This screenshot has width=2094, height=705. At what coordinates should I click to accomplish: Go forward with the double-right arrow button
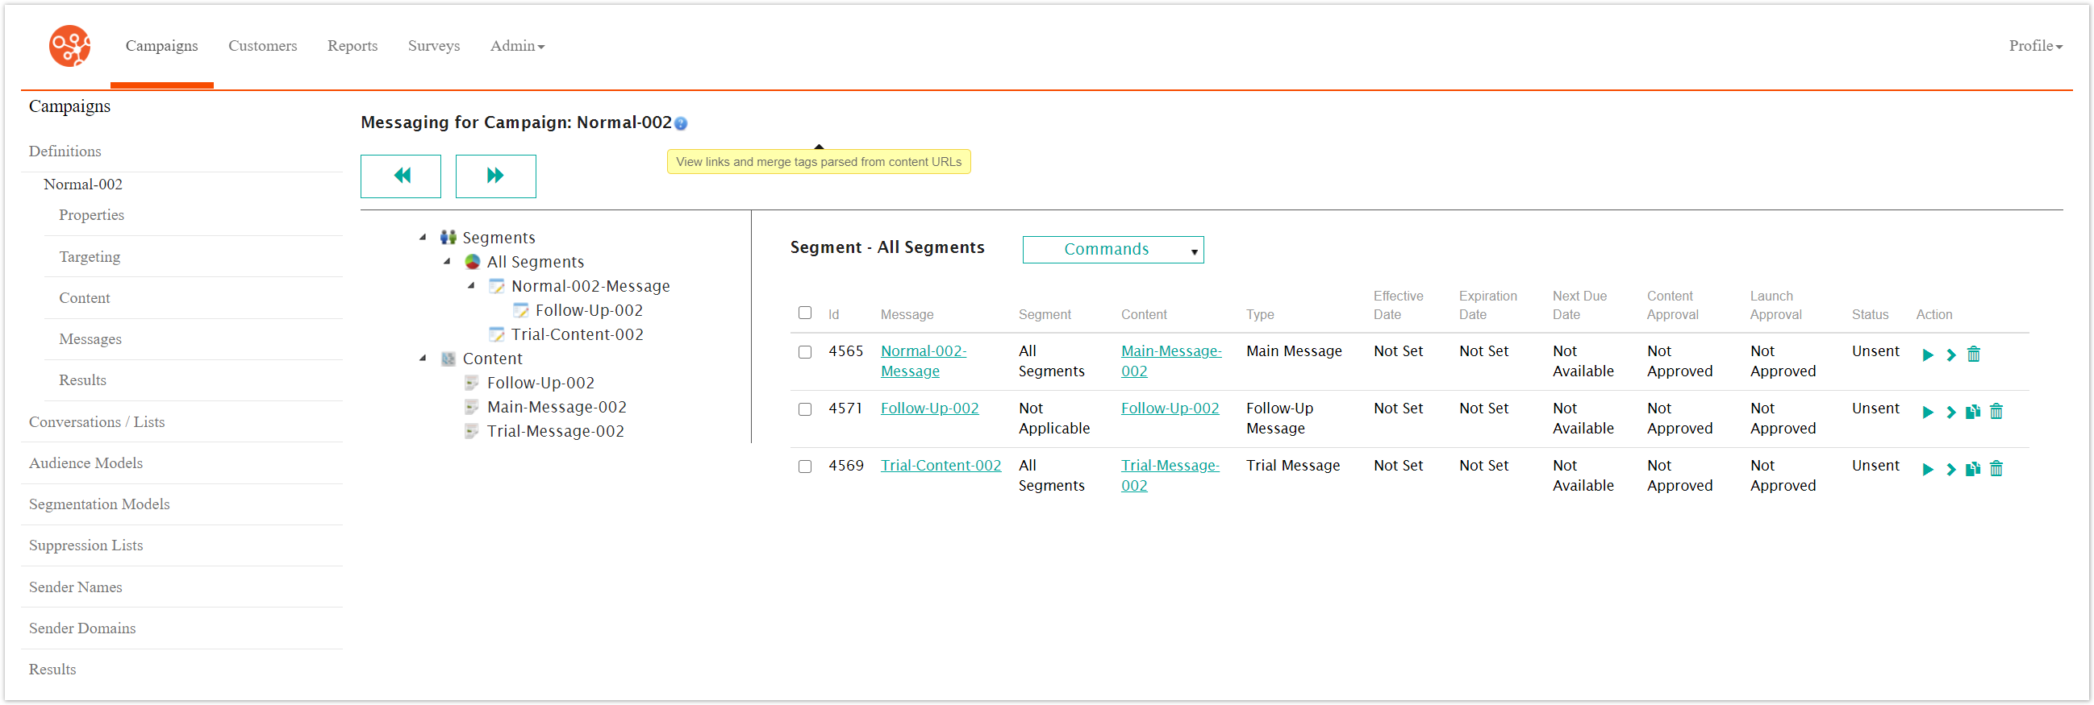coord(496,176)
